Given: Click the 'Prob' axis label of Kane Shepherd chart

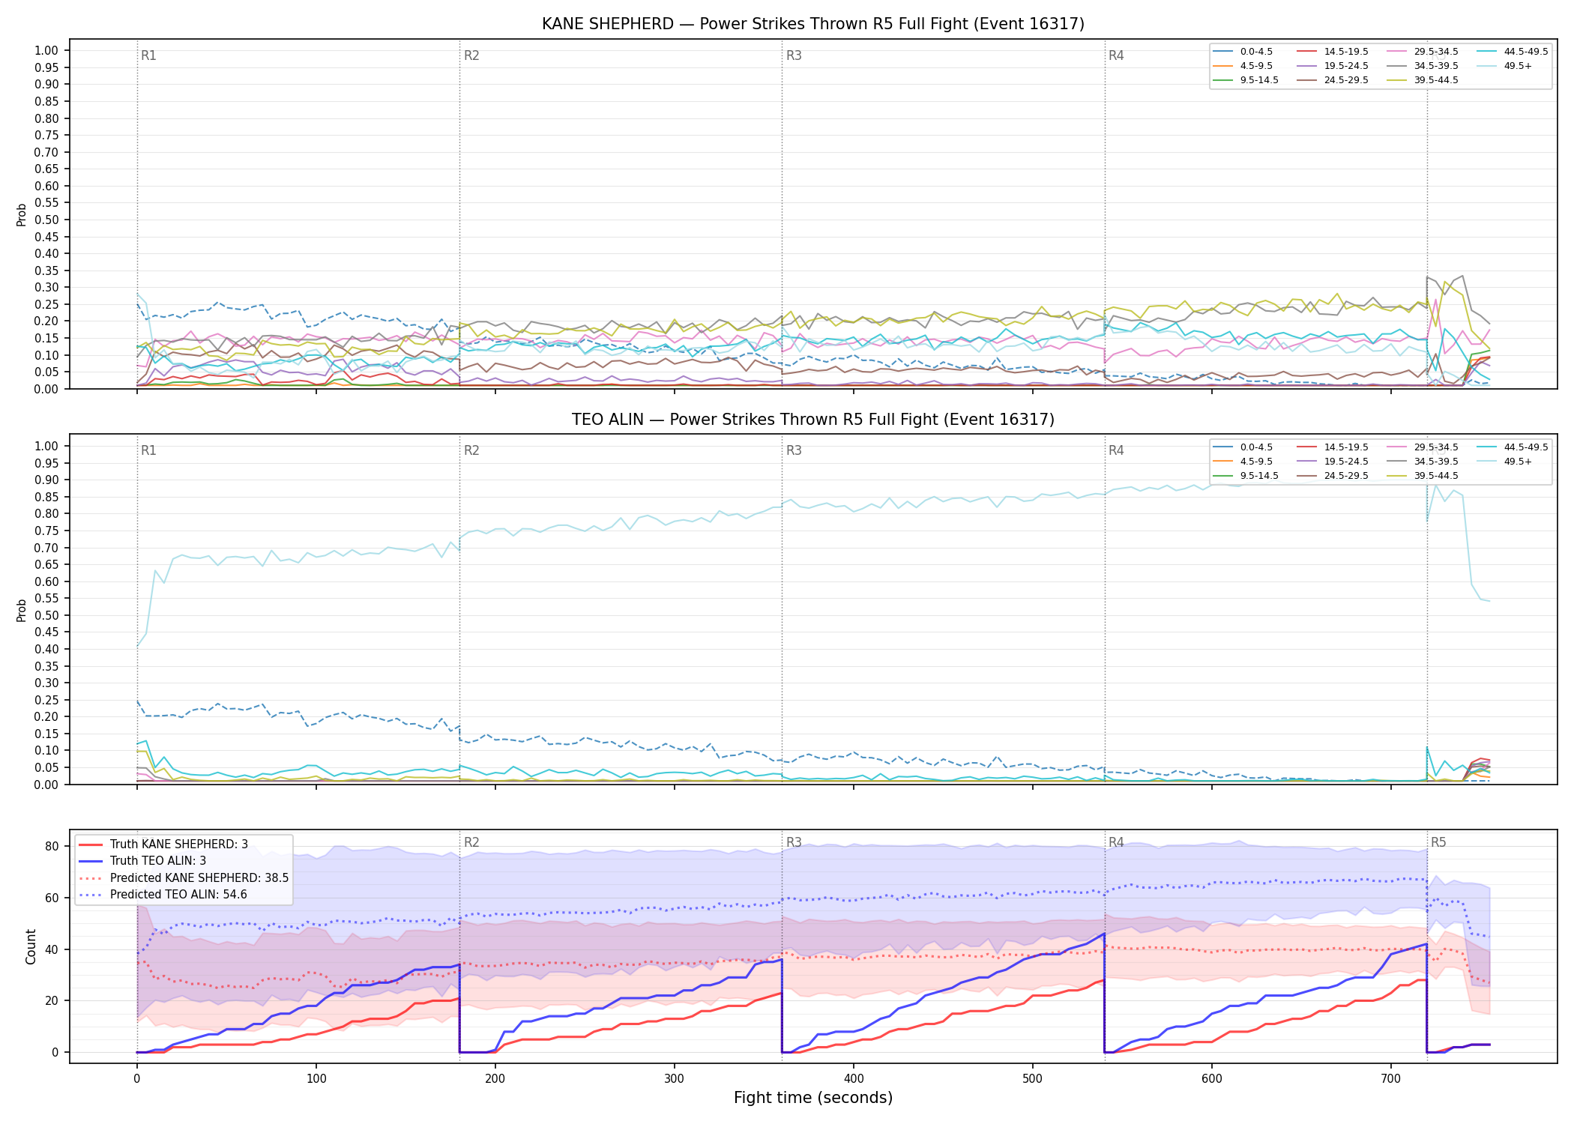Looking at the screenshot, I should click(x=22, y=214).
